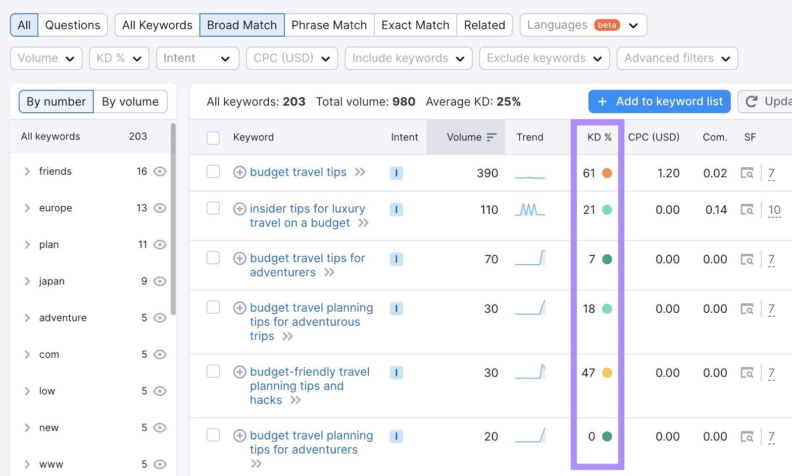
Task: Click the Add to keyword list button
Action: tap(659, 101)
